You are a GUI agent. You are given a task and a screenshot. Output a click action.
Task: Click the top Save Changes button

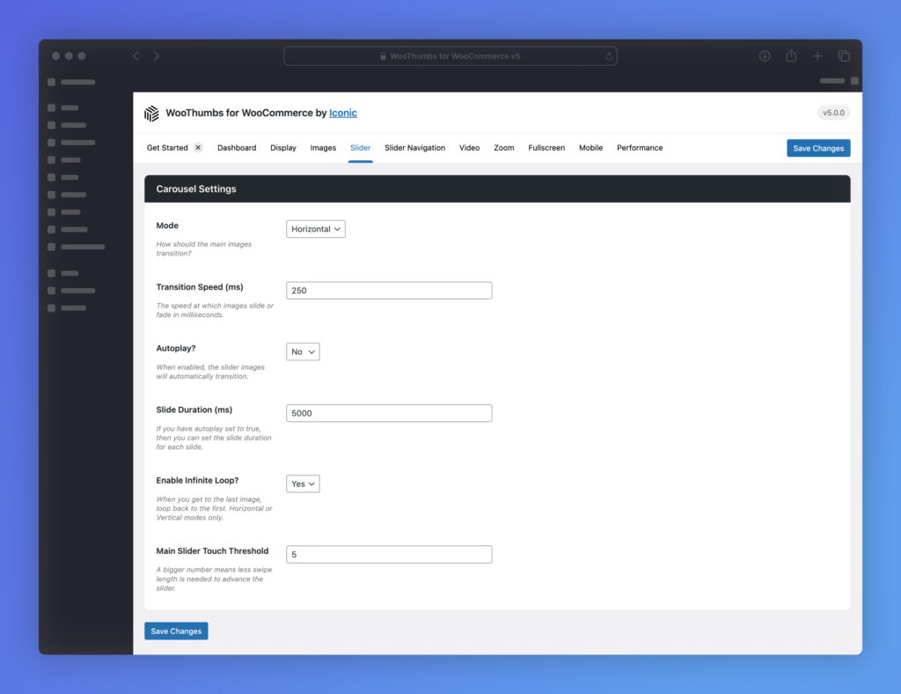[x=818, y=147]
